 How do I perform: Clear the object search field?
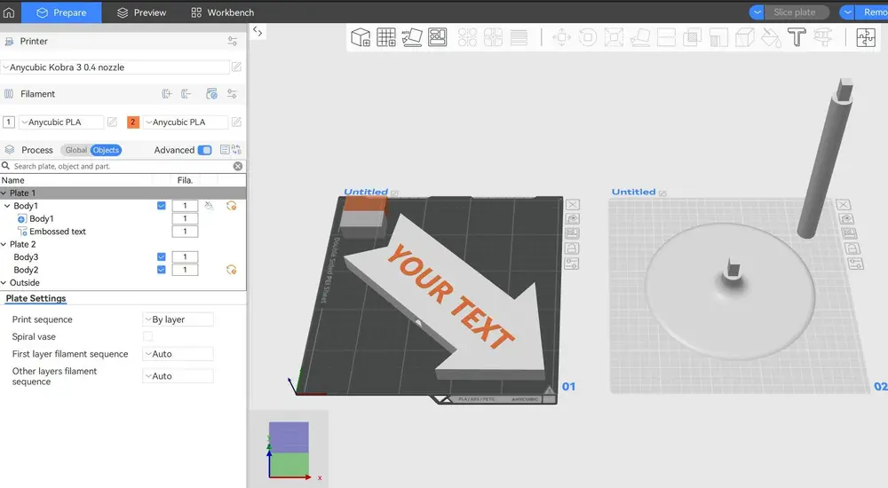[x=238, y=166]
